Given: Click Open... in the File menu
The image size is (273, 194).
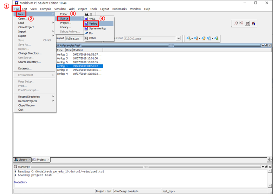Looking at the screenshot, I should tap(35, 18).
